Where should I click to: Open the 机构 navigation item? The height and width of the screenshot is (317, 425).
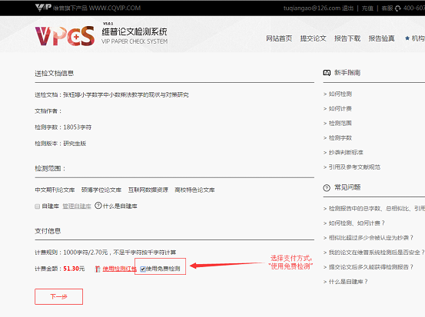pos(418,38)
